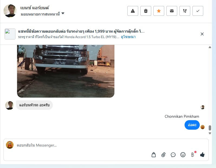This screenshot has width=216, height=168.
Task: Click message bubble แอร์บนหัวรถ อะครับ
Action: (34, 105)
